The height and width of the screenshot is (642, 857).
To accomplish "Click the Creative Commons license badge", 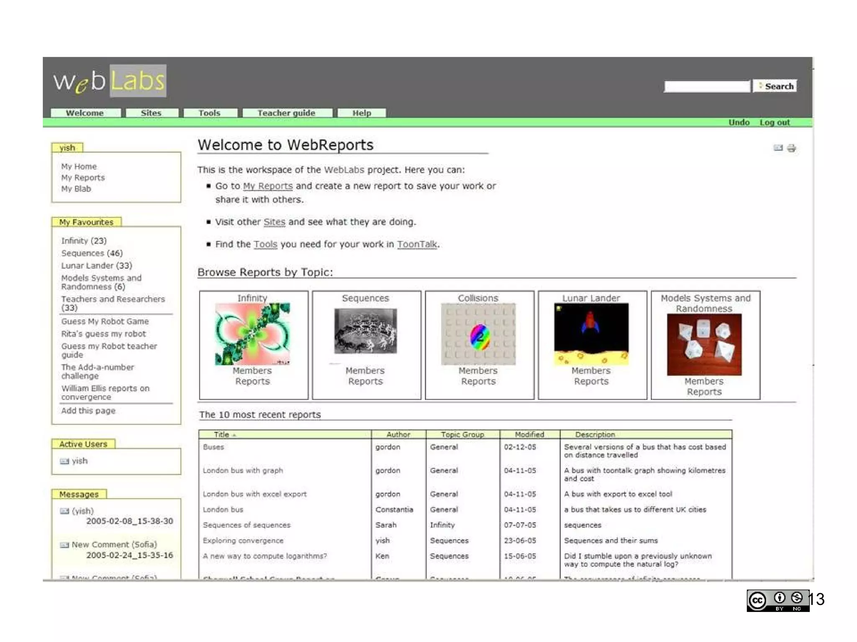I will [x=777, y=601].
